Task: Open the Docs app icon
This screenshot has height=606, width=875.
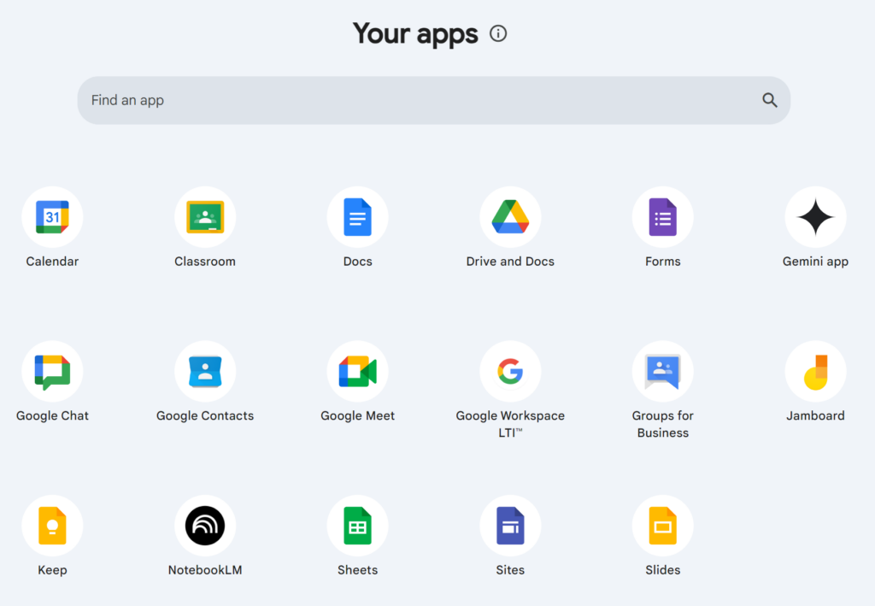Action: tap(357, 217)
